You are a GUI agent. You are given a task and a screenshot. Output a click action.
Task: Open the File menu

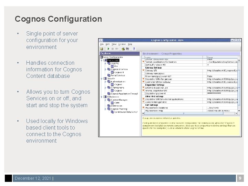102,44
